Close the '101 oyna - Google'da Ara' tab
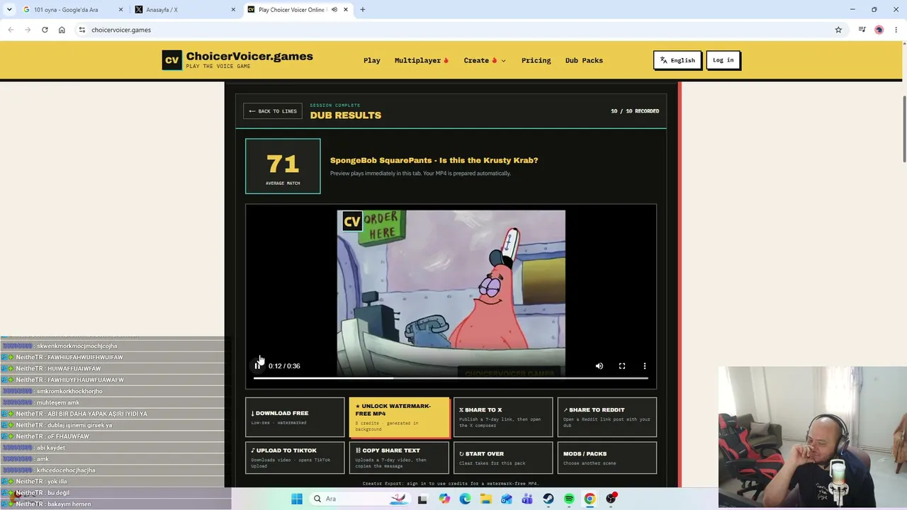 click(x=120, y=10)
